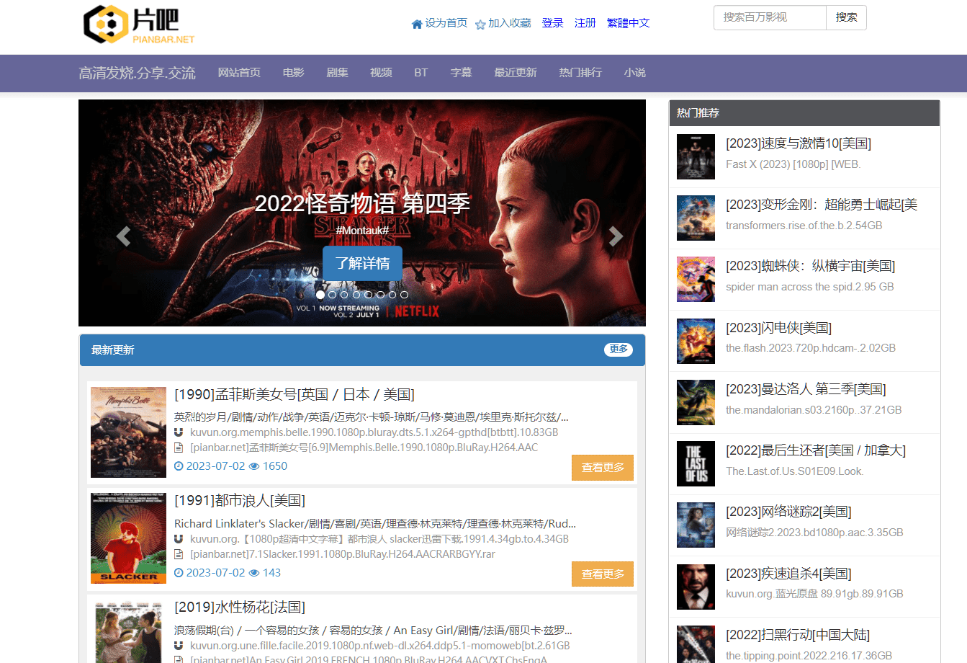Click file icon in 都市浪人 entry
967x663 pixels.
click(x=179, y=554)
